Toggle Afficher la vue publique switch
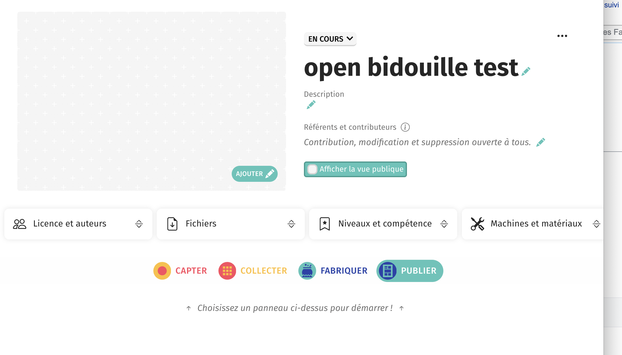 [313, 169]
